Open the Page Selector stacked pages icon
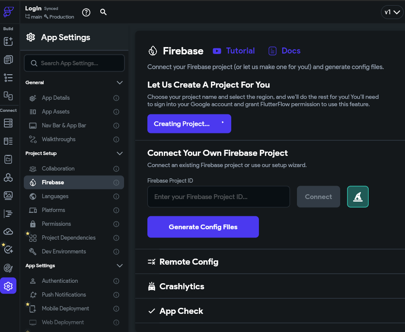 (x=8, y=60)
